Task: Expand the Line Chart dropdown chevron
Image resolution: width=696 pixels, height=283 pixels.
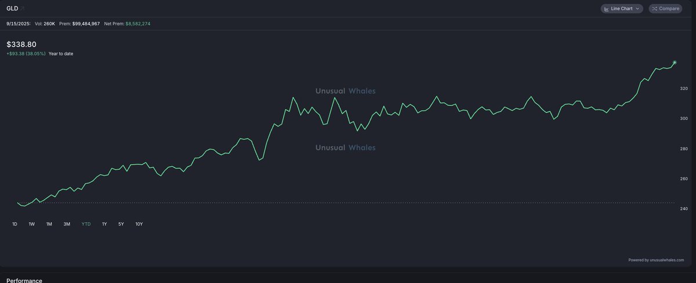Action: pos(637,9)
